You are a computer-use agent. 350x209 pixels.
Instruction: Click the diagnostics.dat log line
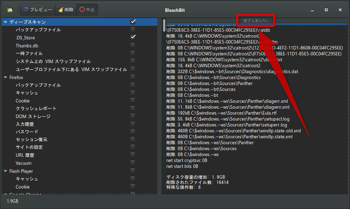pos(232,71)
